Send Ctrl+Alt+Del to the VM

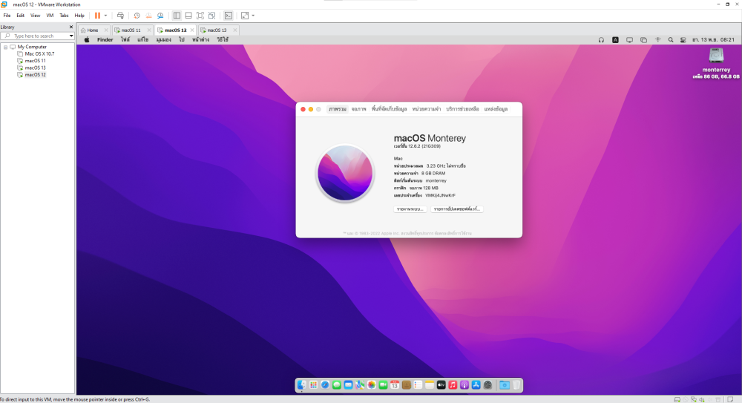click(120, 16)
